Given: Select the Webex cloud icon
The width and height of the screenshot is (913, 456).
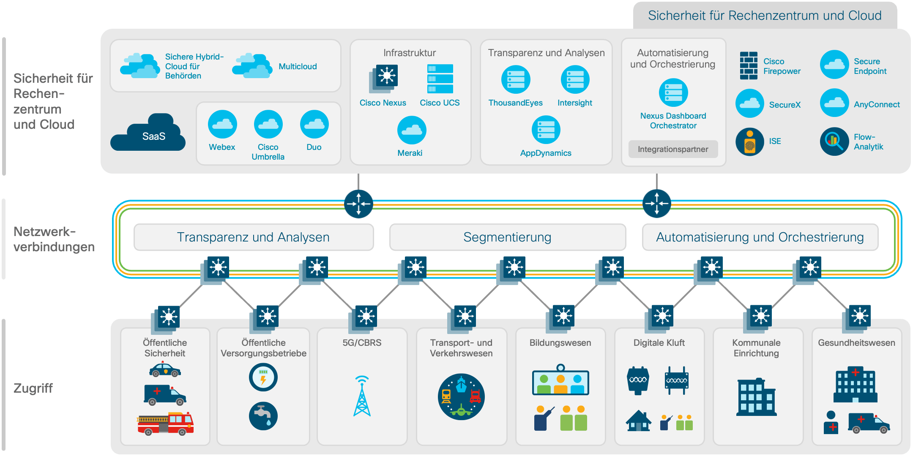Looking at the screenshot, I should pyautogui.click(x=222, y=124).
